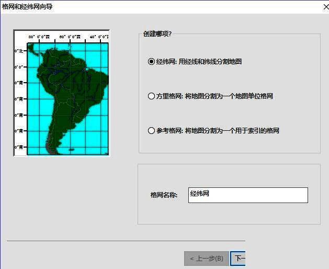This screenshot has width=329, height=269.
Task: Click the latitude labels left of the preview map
Action: click(20, 98)
